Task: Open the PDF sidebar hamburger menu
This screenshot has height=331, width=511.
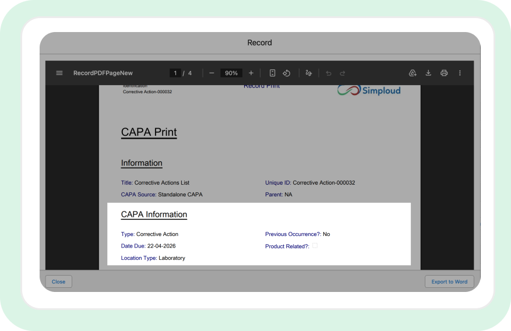Action: tap(59, 73)
